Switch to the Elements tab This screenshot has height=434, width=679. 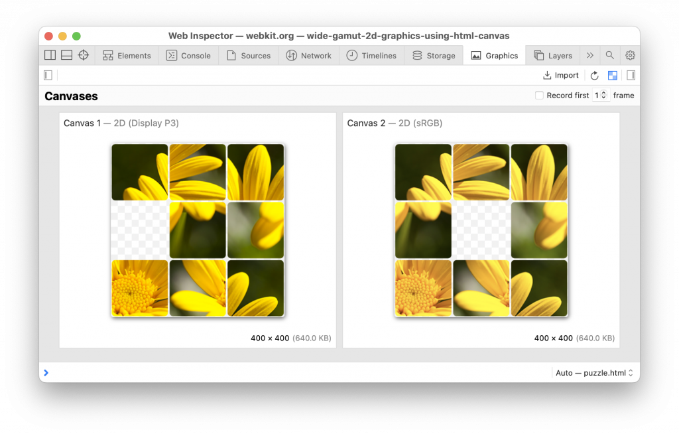point(127,56)
